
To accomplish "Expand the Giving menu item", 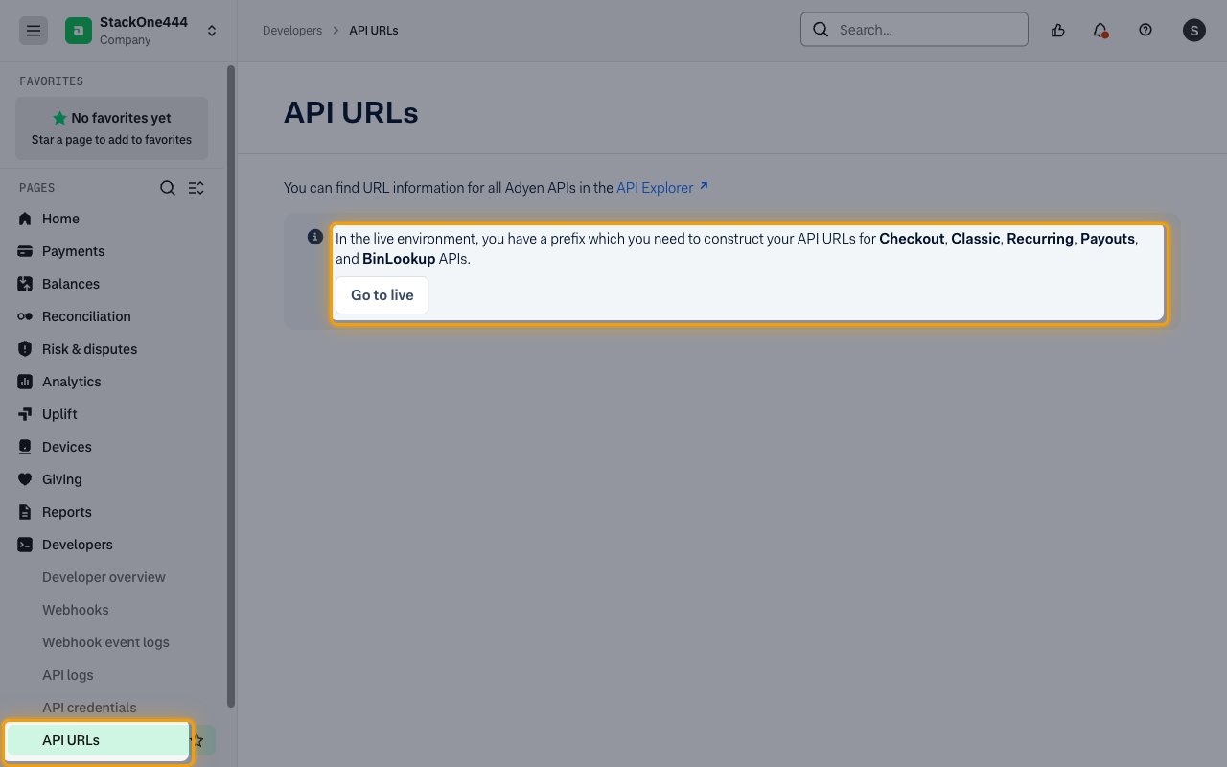I will tap(62, 479).
